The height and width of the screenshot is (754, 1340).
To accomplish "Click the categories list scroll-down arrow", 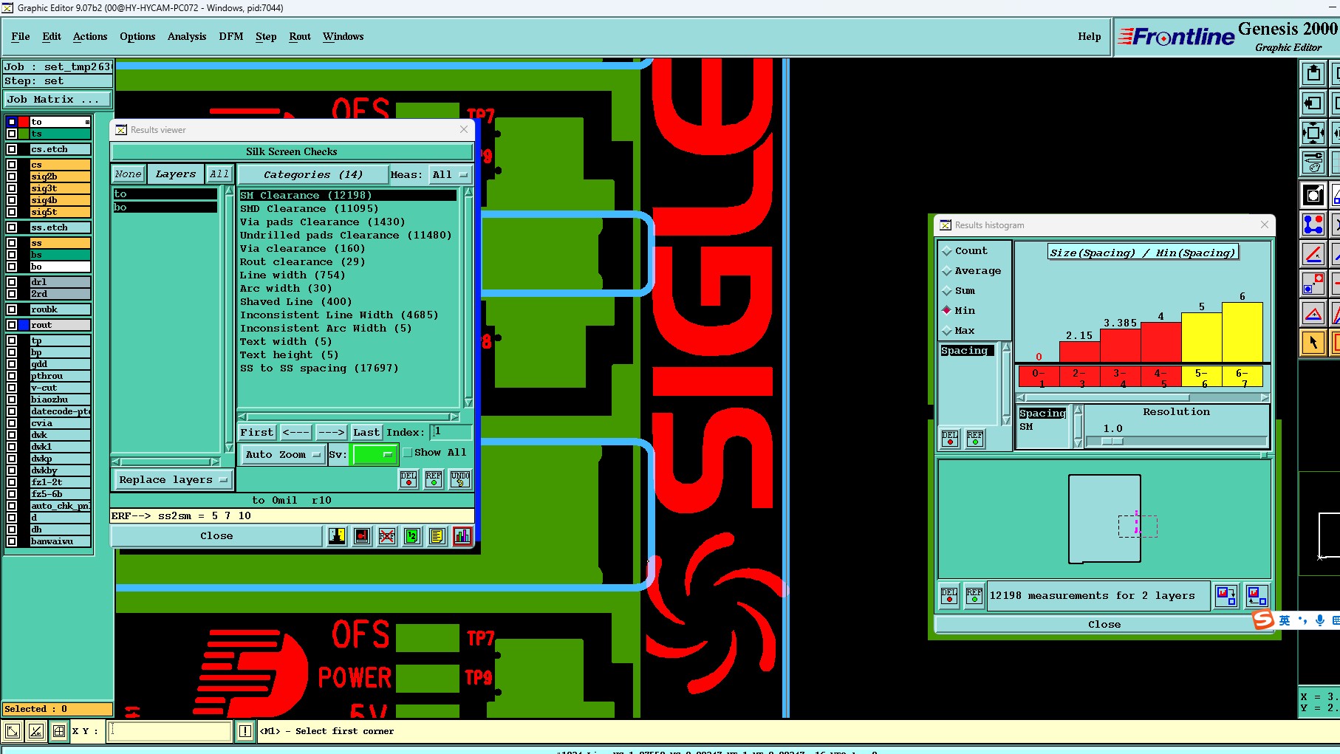I will (468, 402).
